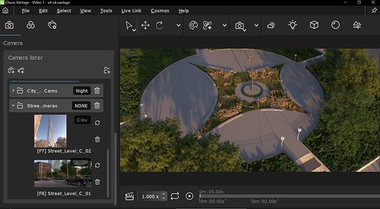Screen dimensions: 380x209
Task: Click the timeline scrubber bar
Action: pos(290,196)
